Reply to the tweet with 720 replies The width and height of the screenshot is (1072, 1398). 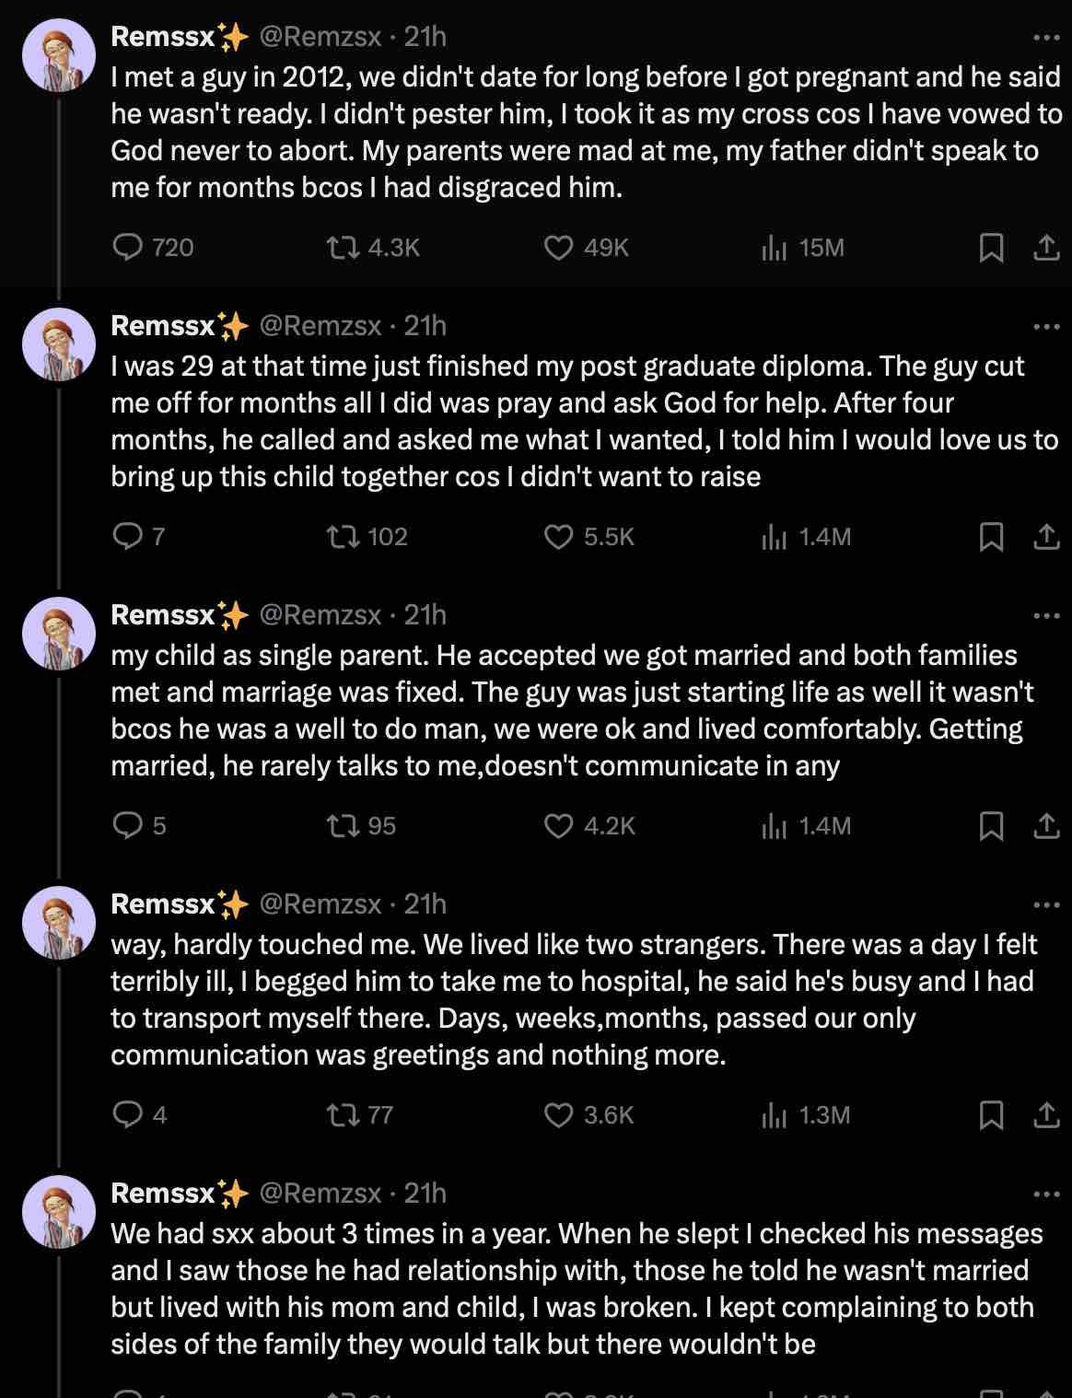pyautogui.click(x=127, y=248)
